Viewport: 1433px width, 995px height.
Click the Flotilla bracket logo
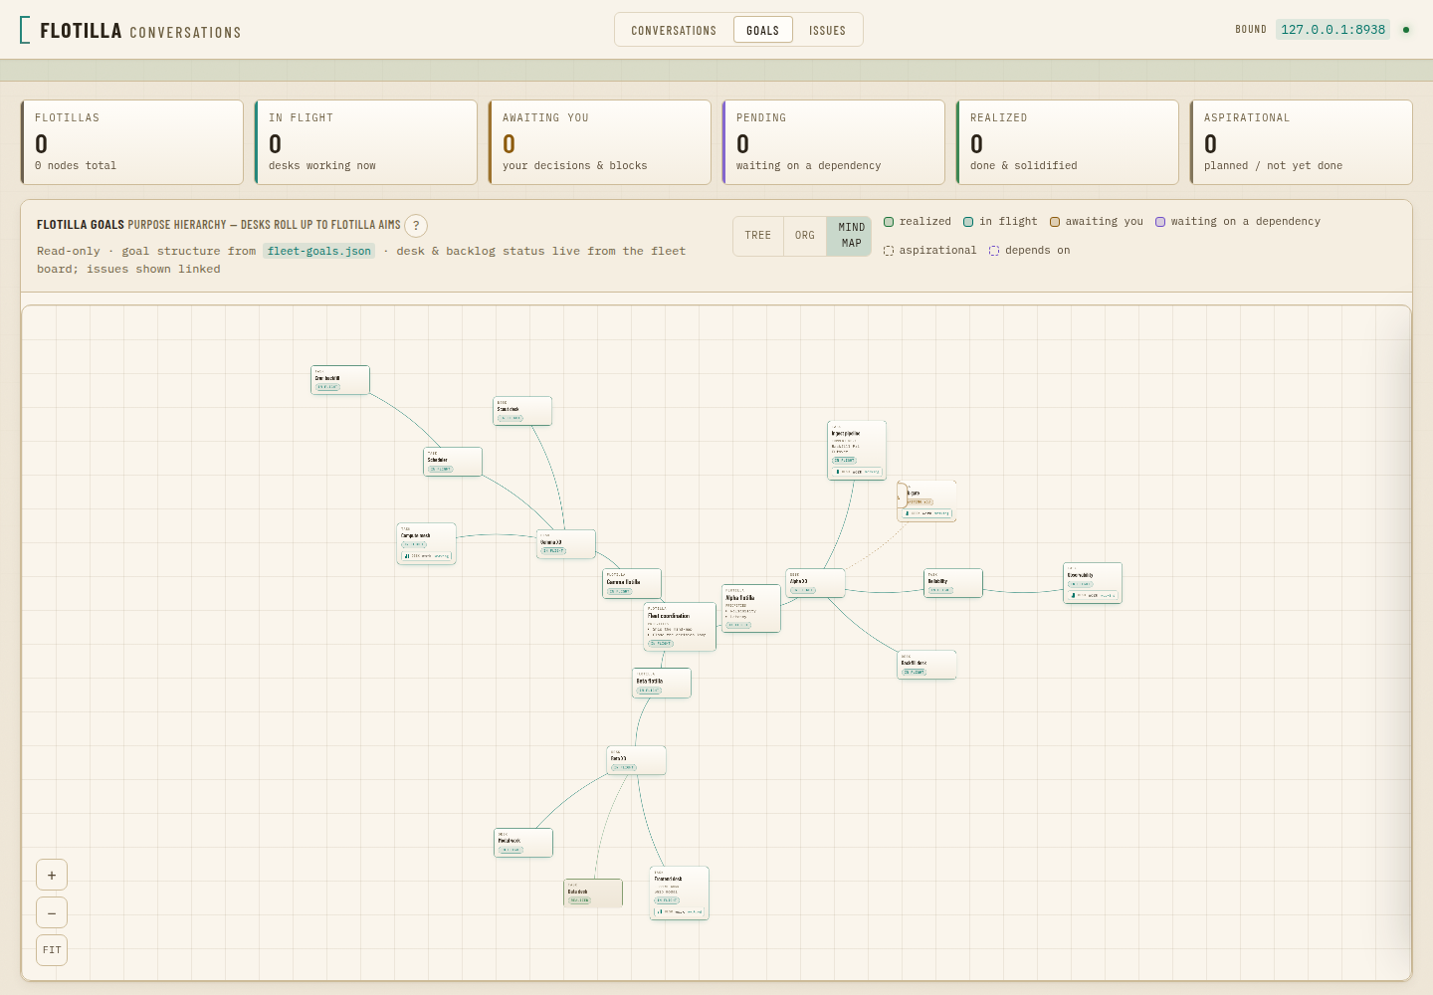[x=25, y=30]
